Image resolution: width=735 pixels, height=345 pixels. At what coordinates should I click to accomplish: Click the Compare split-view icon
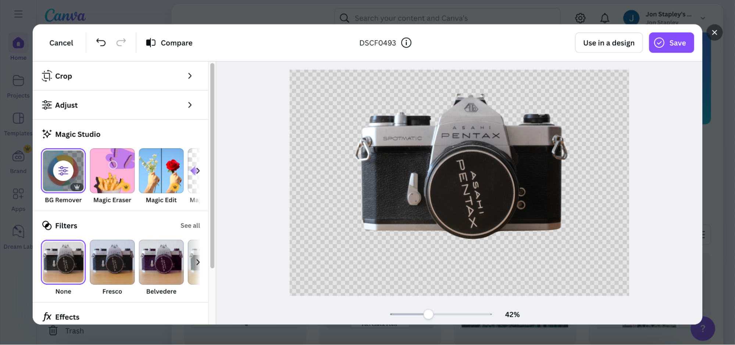click(x=151, y=43)
